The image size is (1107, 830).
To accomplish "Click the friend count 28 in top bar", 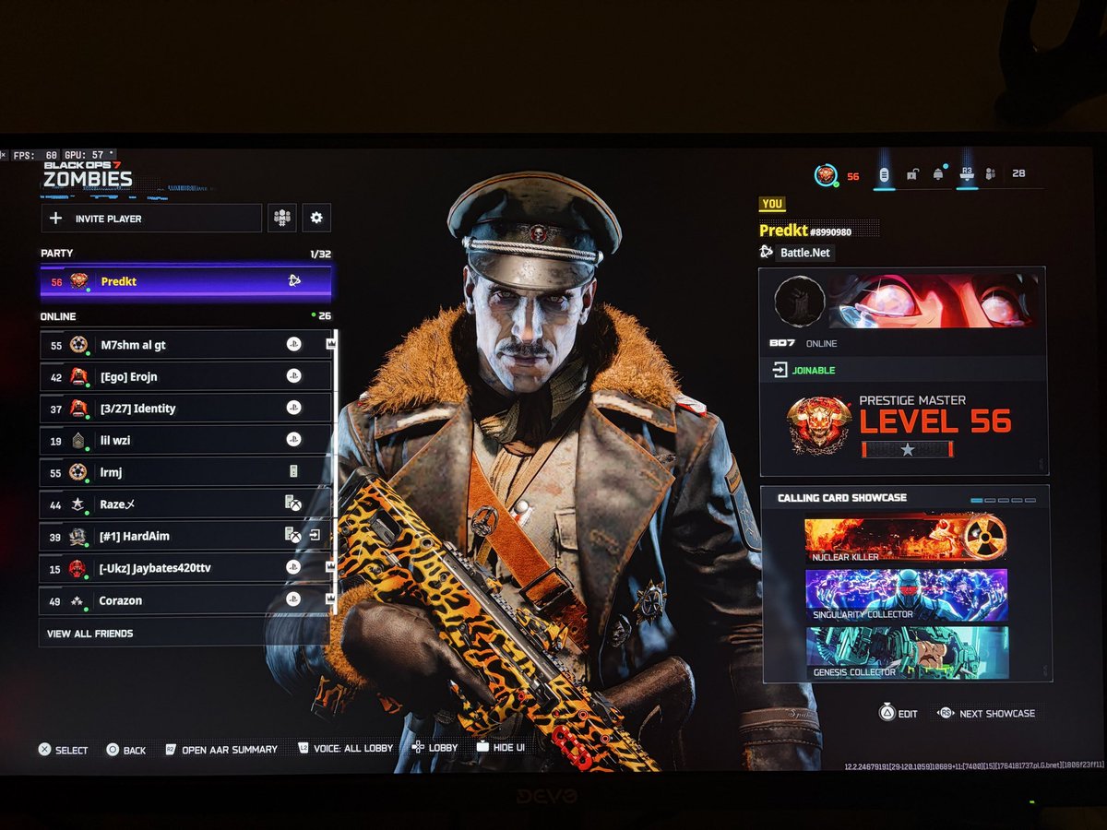I will tap(1018, 173).
